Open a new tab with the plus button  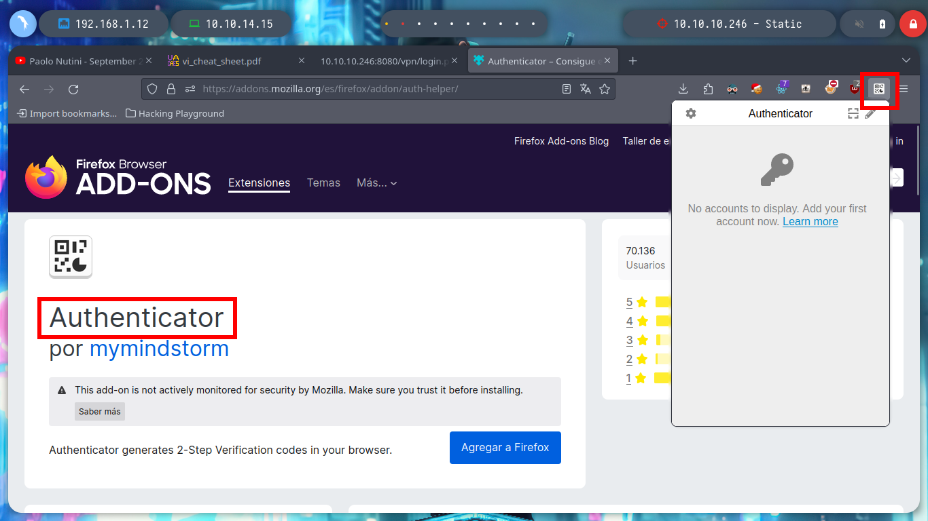pos(633,61)
